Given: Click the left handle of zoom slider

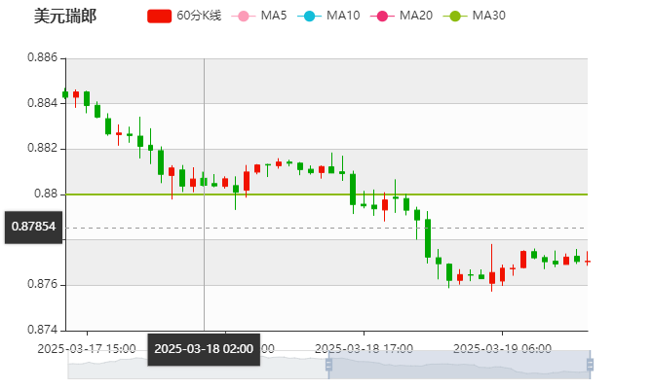Looking at the screenshot, I should pos(327,365).
